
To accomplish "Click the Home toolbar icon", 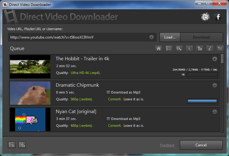I will (x=158, y=48).
